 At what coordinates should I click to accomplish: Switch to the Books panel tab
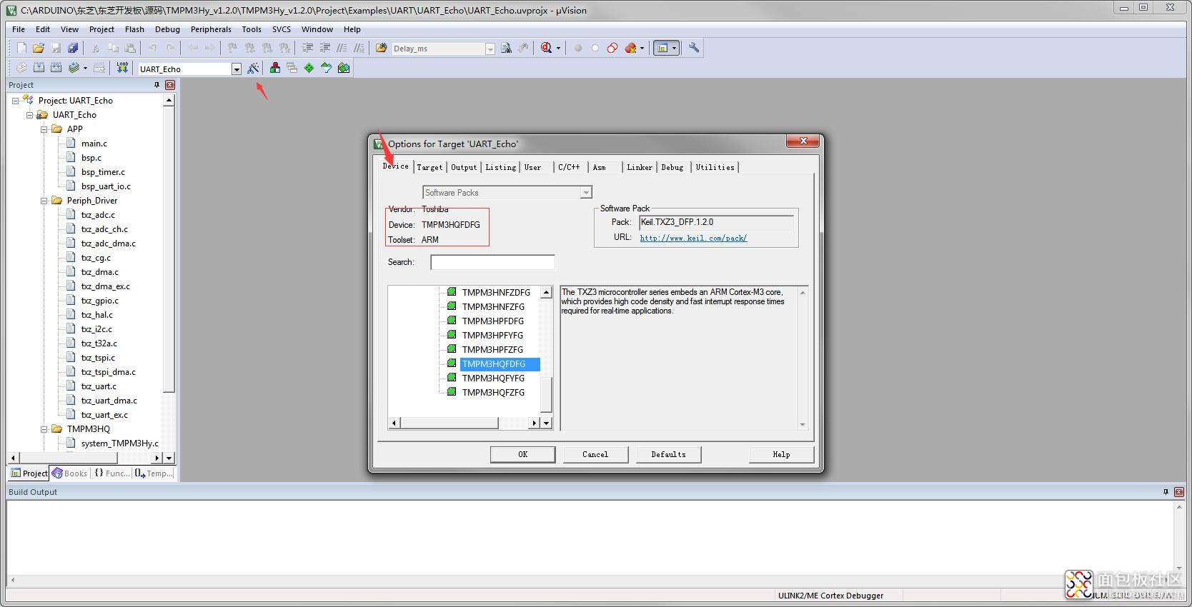(69, 473)
